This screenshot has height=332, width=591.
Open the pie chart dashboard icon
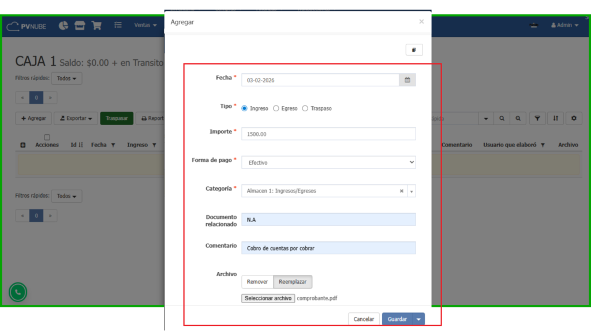(63, 25)
